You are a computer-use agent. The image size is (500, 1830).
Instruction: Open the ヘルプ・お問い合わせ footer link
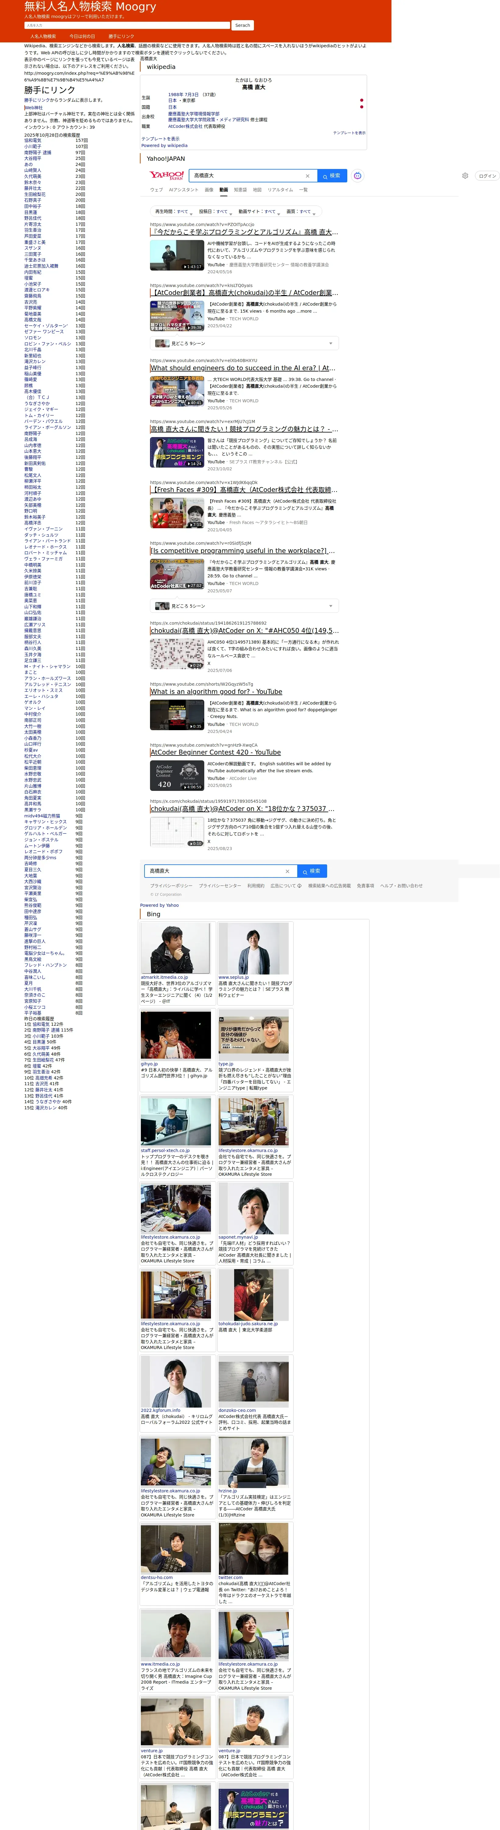401,886
